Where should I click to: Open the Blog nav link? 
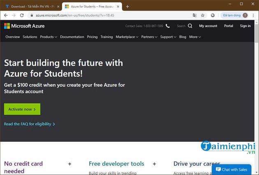click(183, 37)
